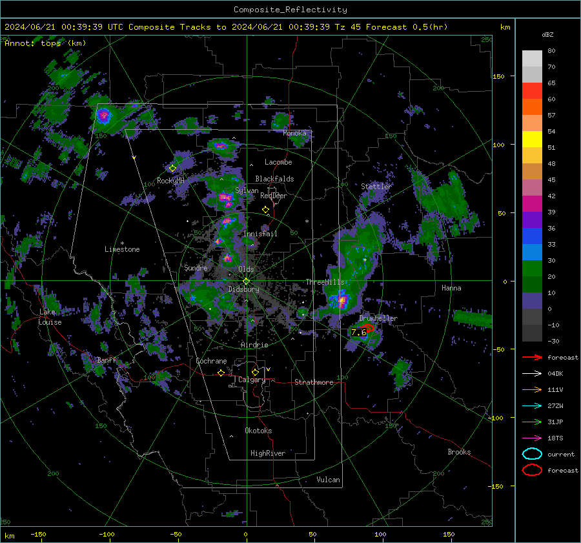Click the Lacombe label
Screen dimensions: 581x543
[278, 162]
